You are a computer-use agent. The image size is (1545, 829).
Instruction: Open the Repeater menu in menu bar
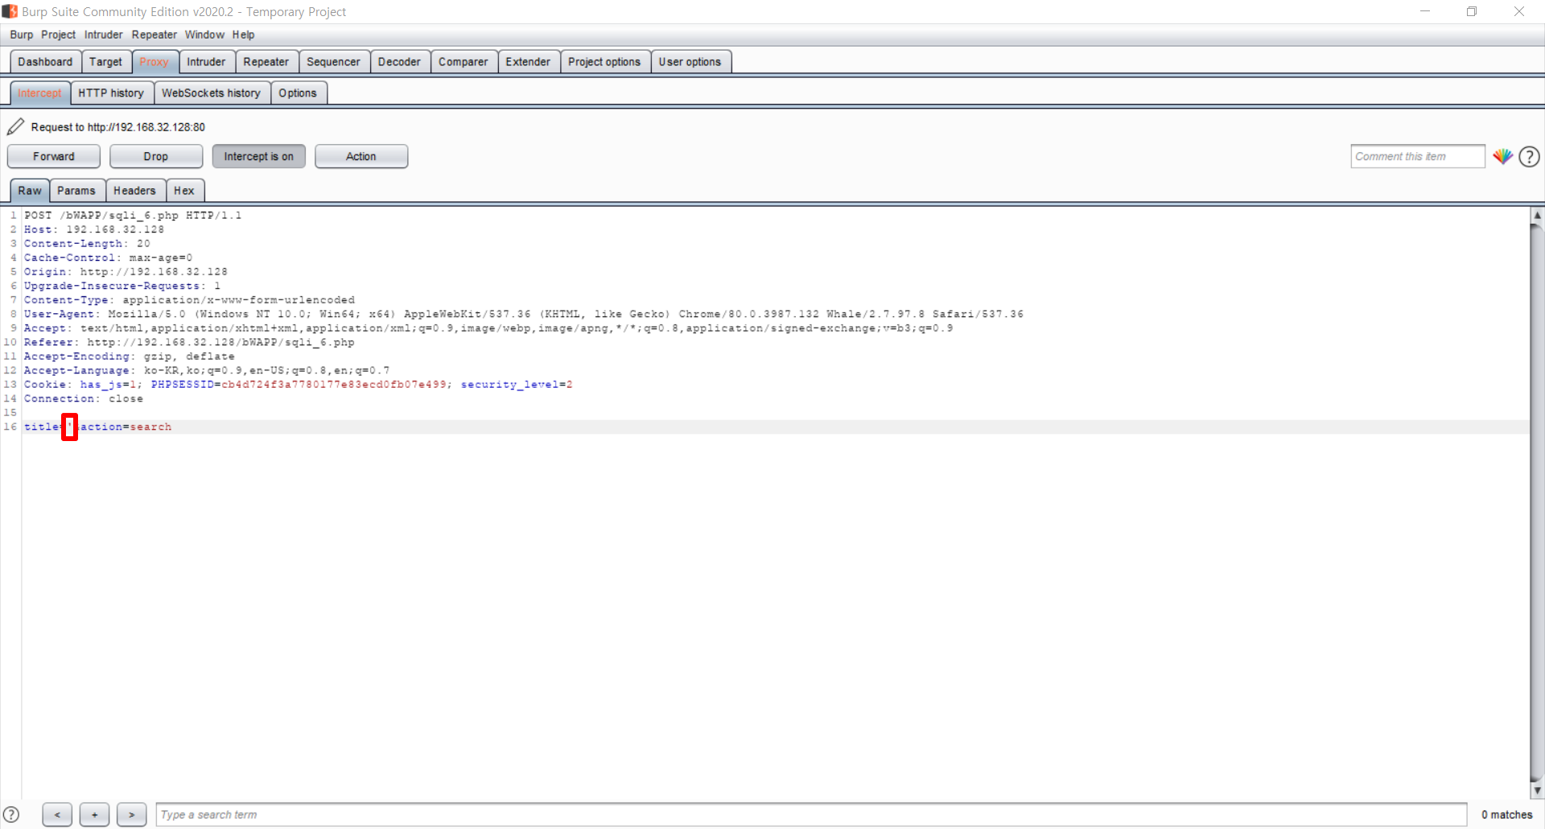pos(154,35)
